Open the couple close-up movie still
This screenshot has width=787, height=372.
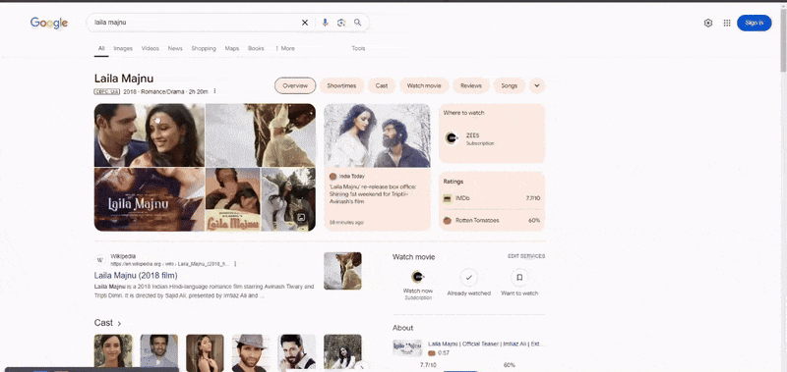coord(150,135)
